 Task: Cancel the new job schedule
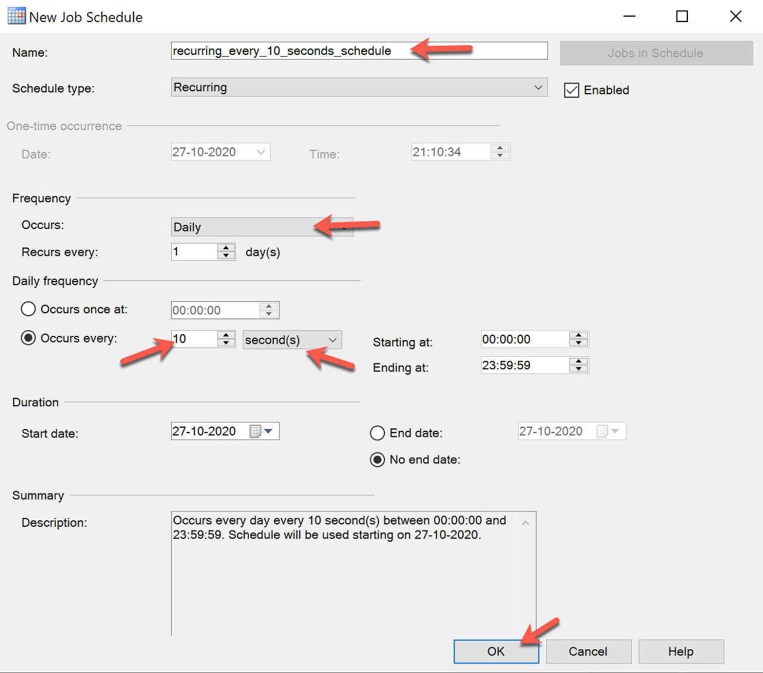[x=588, y=652]
